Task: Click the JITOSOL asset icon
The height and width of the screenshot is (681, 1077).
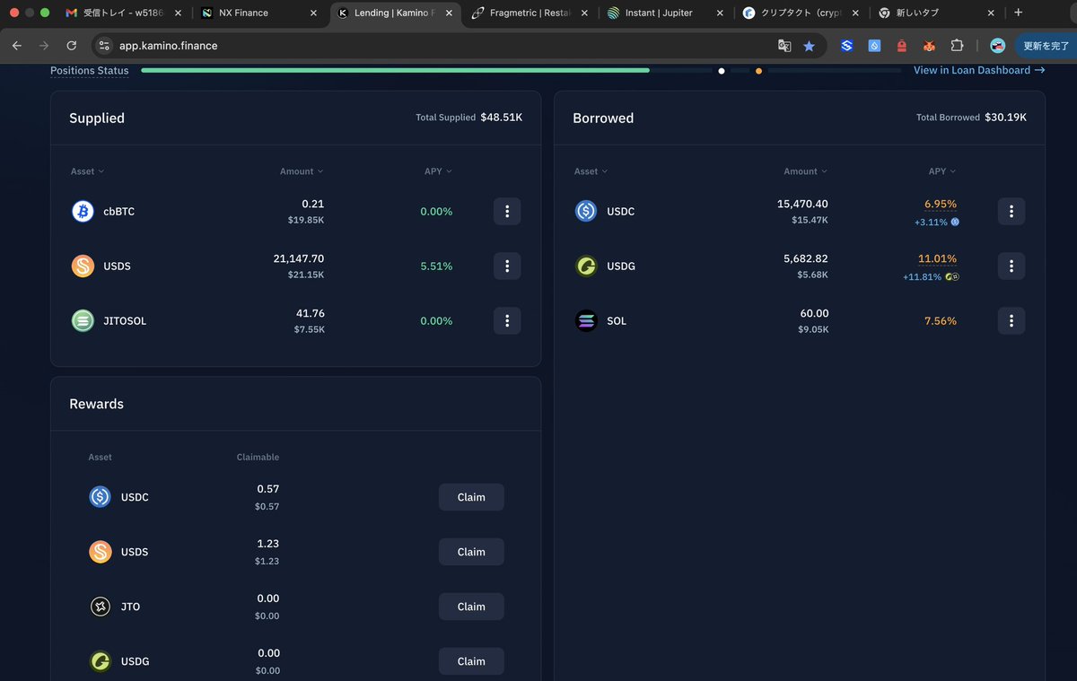Action: click(83, 320)
